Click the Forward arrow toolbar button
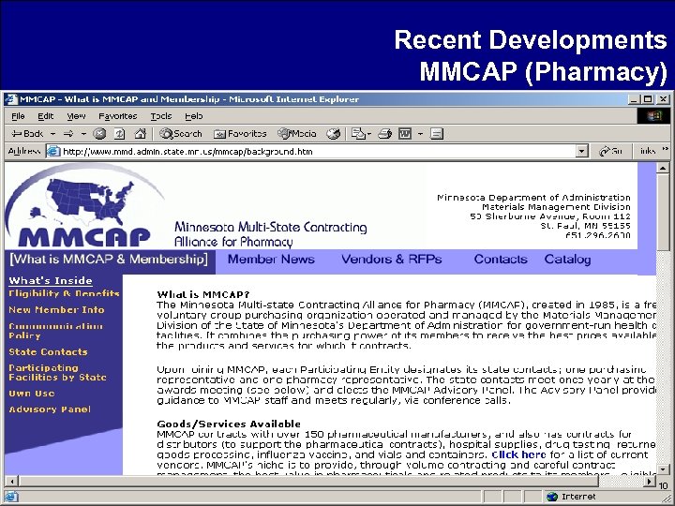The height and width of the screenshot is (506, 675). pyautogui.click(x=68, y=134)
